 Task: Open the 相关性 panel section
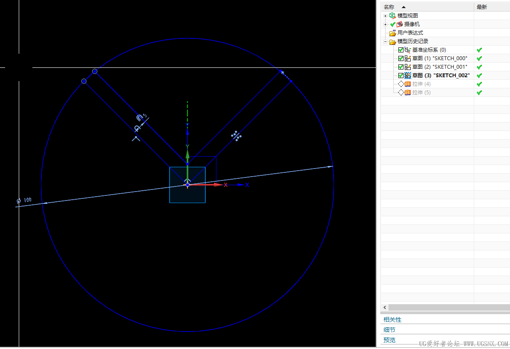click(x=392, y=320)
